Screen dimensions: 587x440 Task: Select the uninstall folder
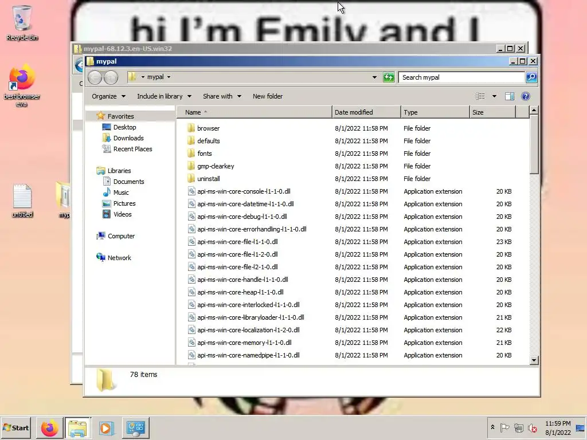(209, 179)
